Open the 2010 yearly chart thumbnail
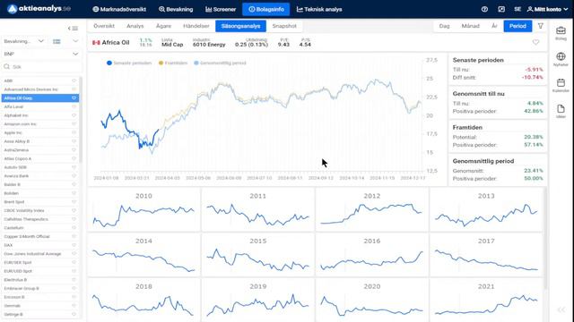The width and height of the screenshot is (574, 322). tap(143, 210)
